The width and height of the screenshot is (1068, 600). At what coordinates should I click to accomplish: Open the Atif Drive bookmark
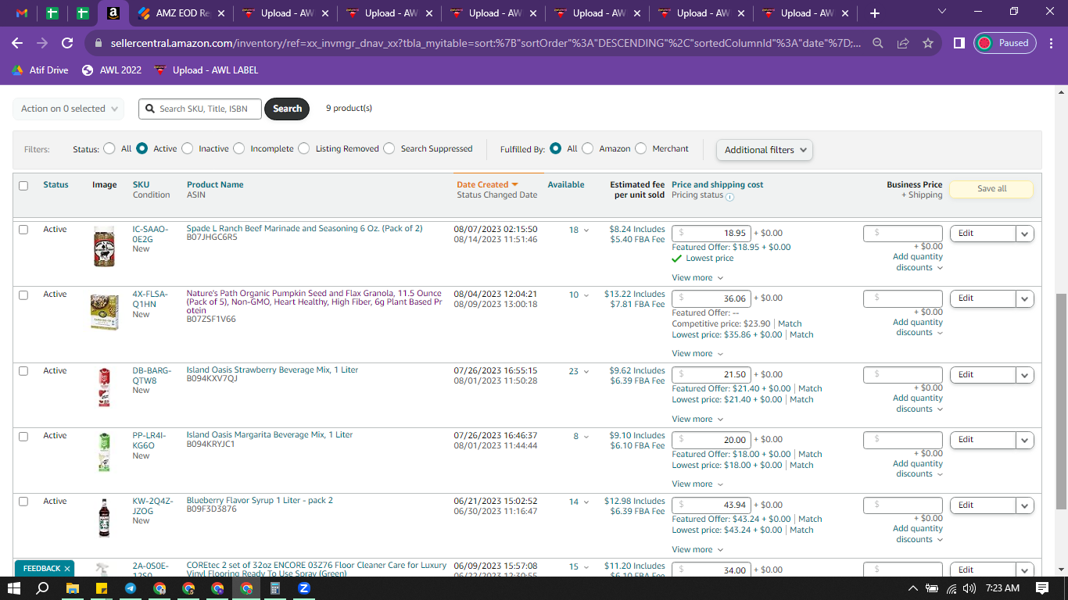40,70
